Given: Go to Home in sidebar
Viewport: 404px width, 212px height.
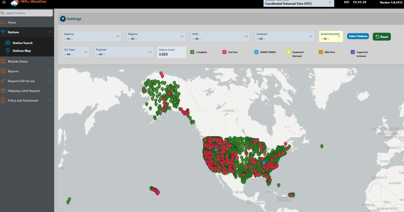Looking at the screenshot, I should tap(27, 22).
